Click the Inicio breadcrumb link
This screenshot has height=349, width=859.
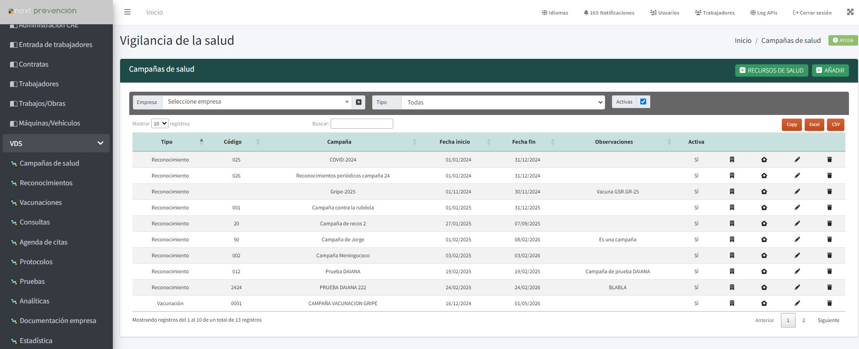[x=743, y=41]
